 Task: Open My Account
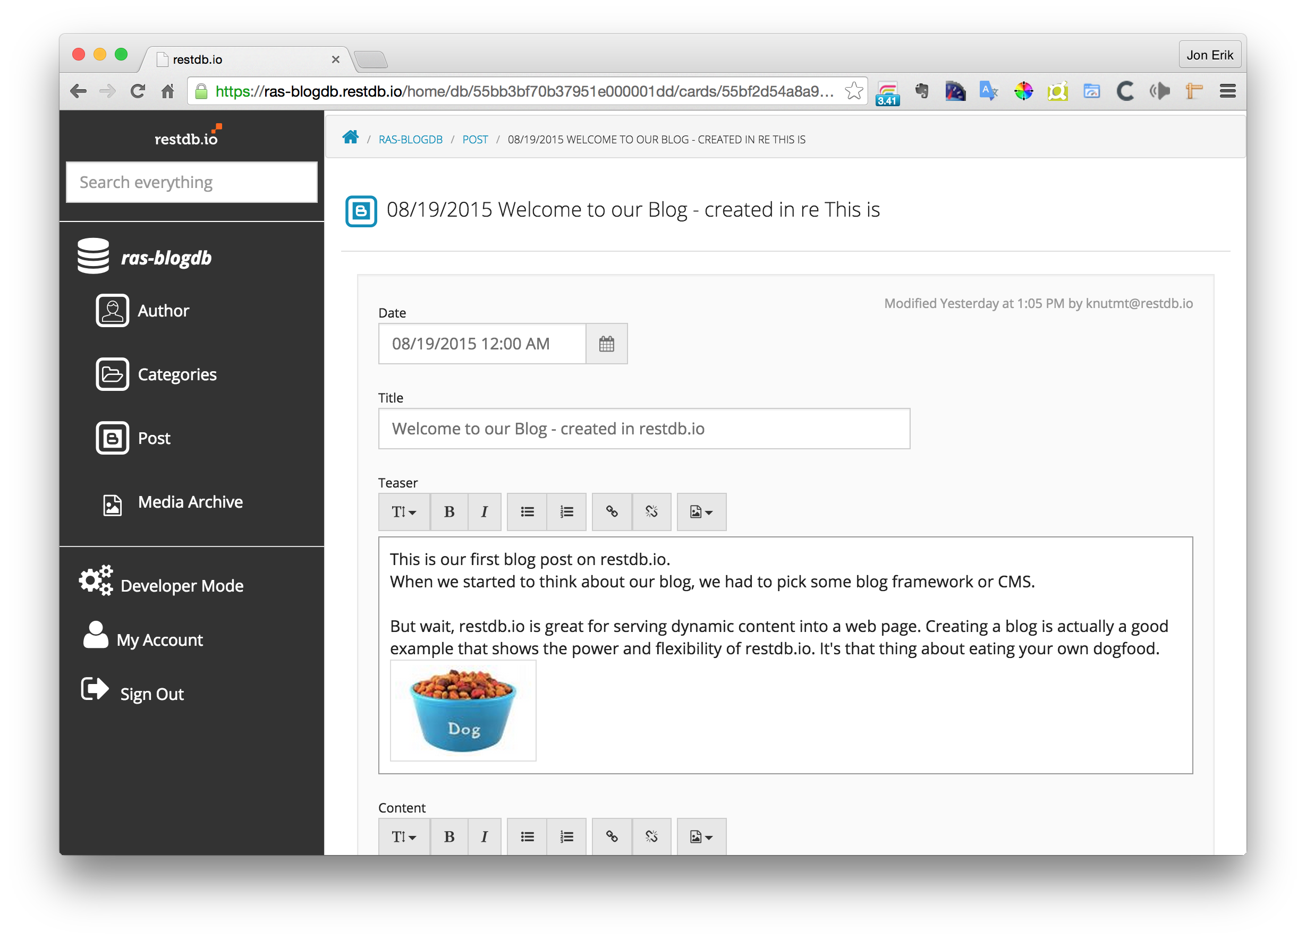click(x=159, y=640)
